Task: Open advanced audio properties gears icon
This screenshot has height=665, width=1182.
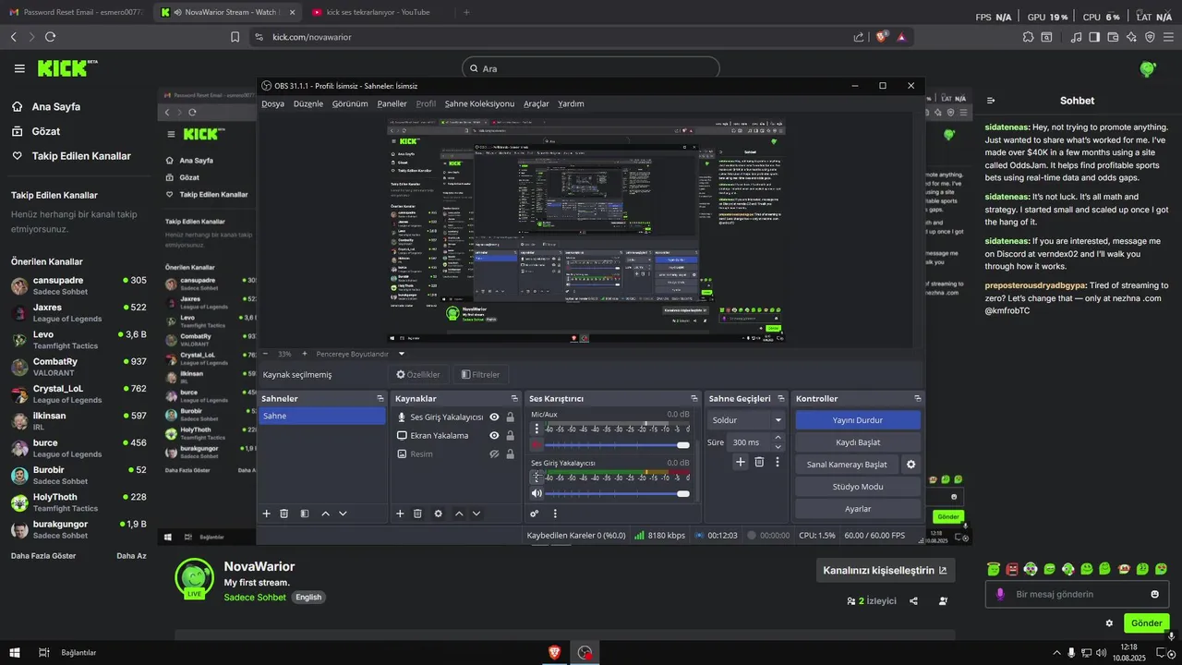Action: [535, 514]
